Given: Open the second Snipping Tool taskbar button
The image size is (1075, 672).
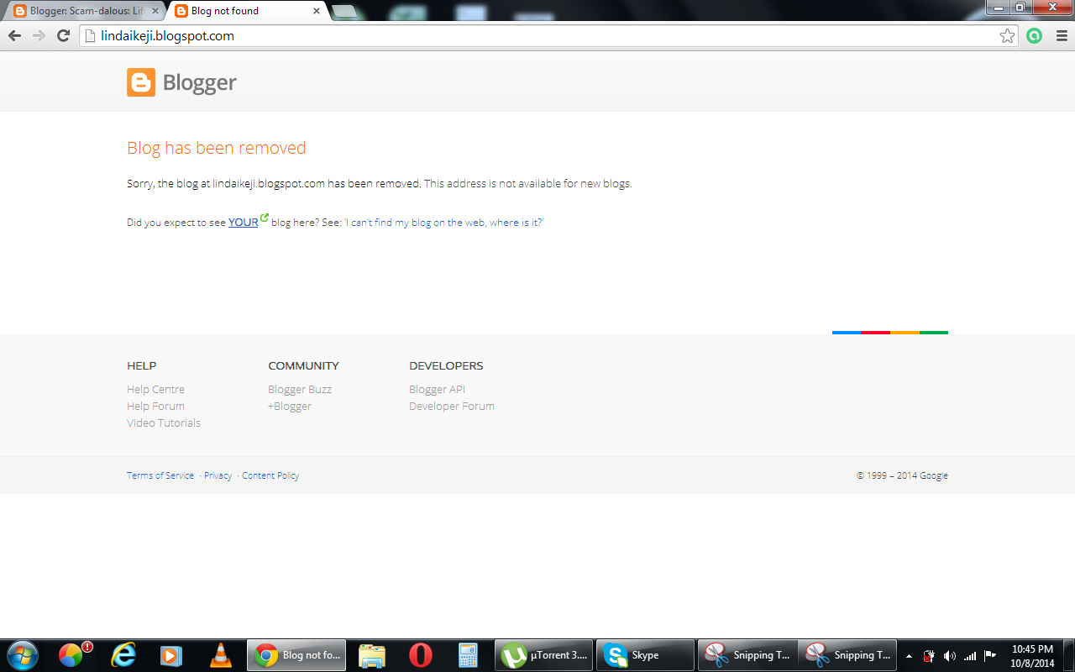Looking at the screenshot, I should pyautogui.click(x=847, y=654).
